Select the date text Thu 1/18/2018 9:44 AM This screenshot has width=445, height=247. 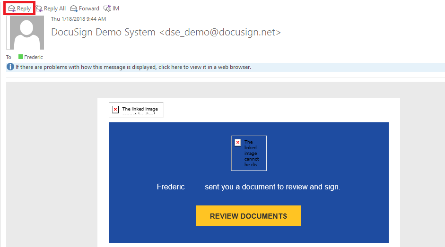79,19
